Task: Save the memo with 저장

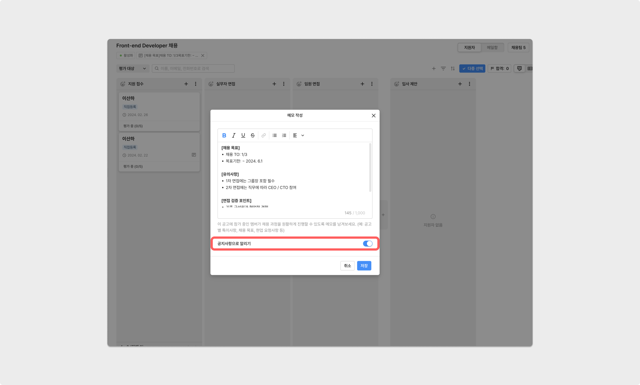Action: 364,266
